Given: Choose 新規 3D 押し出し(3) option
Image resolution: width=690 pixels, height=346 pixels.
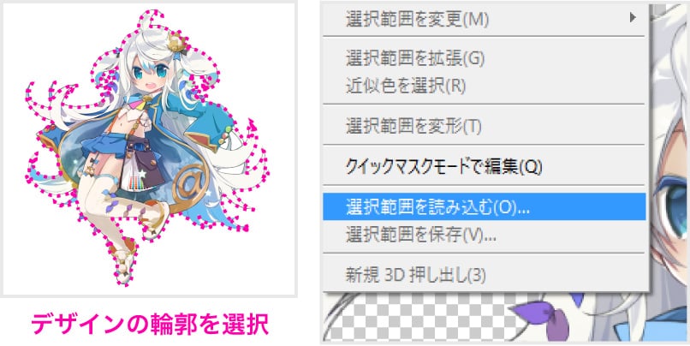Looking at the screenshot, I should point(484,276).
